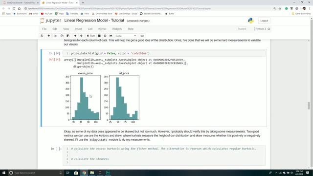This screenshot has width=313, height=176.
Task: Move selected cell down arrow
Action: [x=81, y=36]
